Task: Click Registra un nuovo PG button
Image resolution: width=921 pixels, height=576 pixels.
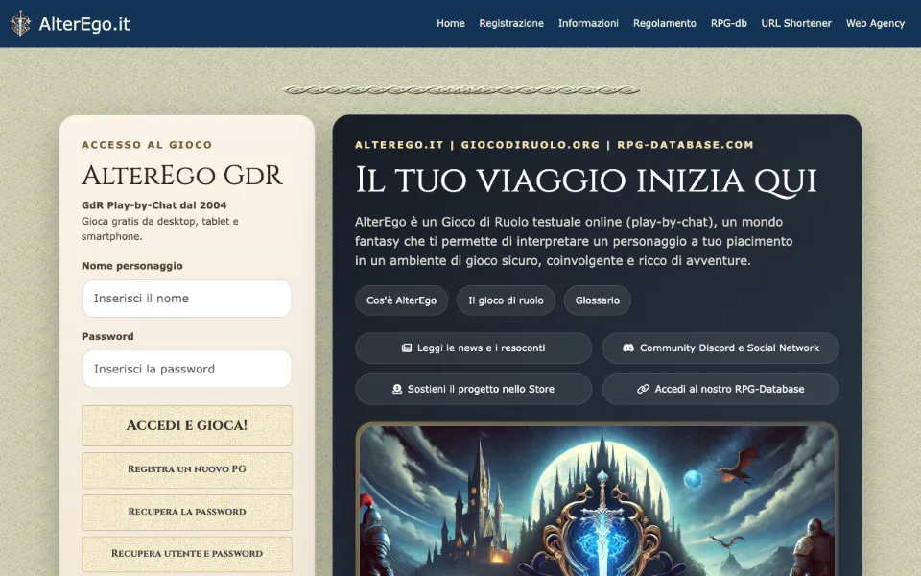Action: [187, 469]
